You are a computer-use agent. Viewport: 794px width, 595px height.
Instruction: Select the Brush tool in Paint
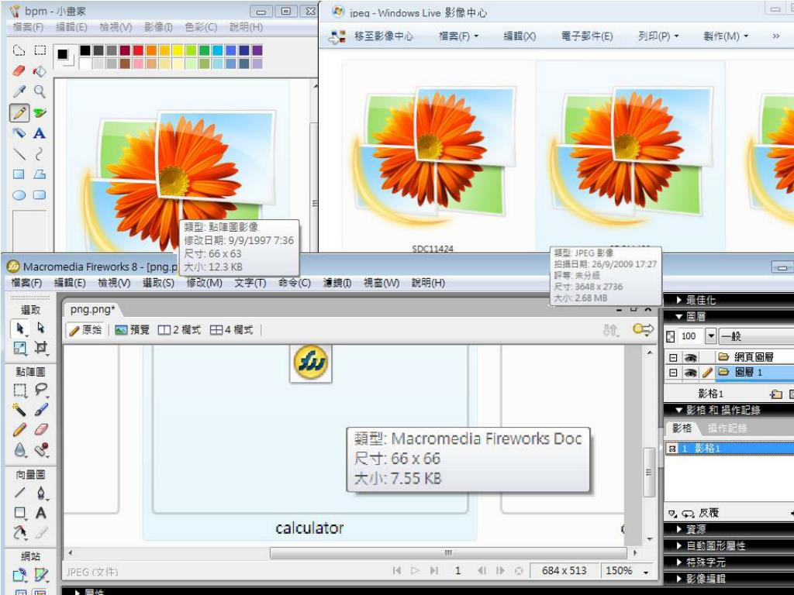click(x=40, y=112)
